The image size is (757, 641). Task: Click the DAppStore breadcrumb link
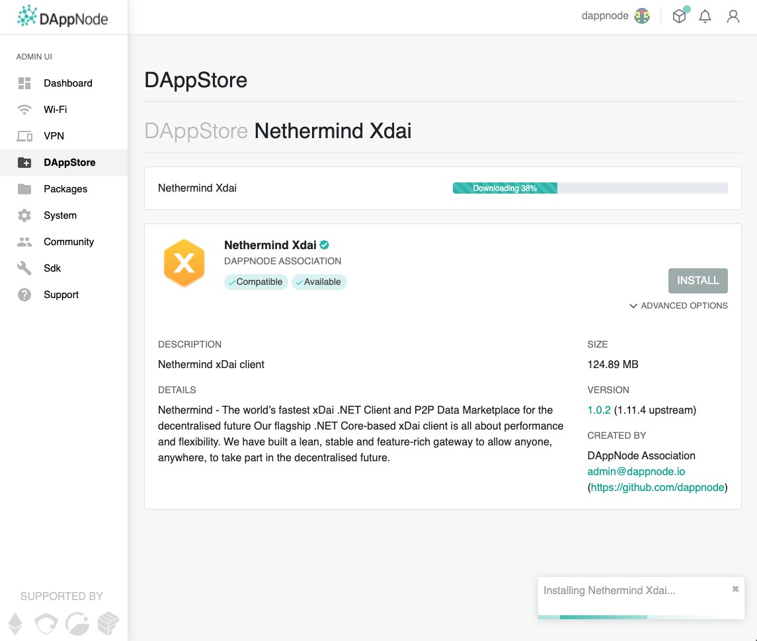coord(196,131)
